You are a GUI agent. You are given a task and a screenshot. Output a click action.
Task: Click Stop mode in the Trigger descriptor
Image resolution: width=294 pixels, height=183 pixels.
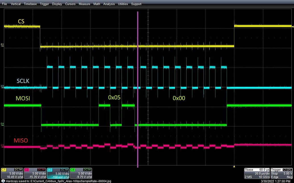(x=274, y=173)
